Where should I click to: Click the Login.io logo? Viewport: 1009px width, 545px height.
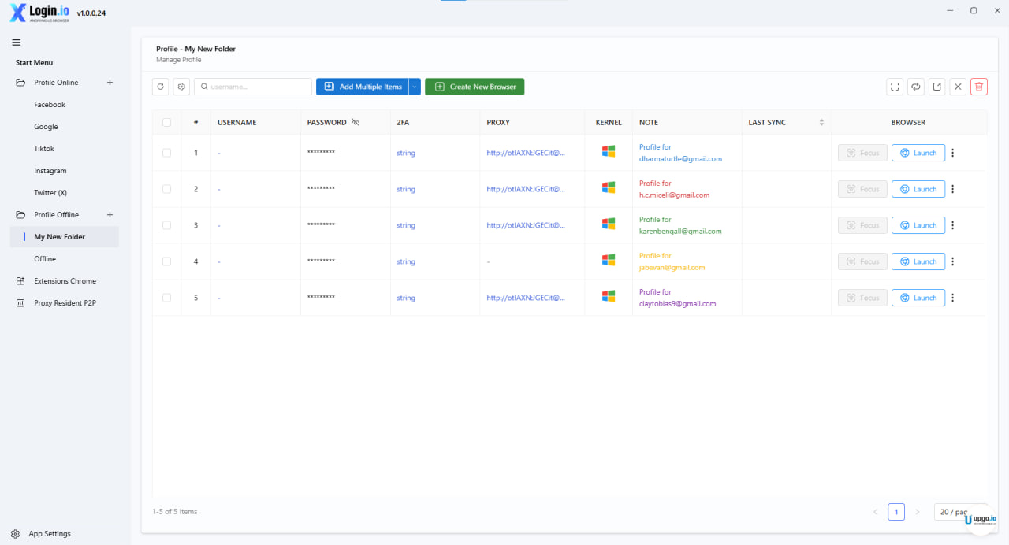[x=40, y=13]
